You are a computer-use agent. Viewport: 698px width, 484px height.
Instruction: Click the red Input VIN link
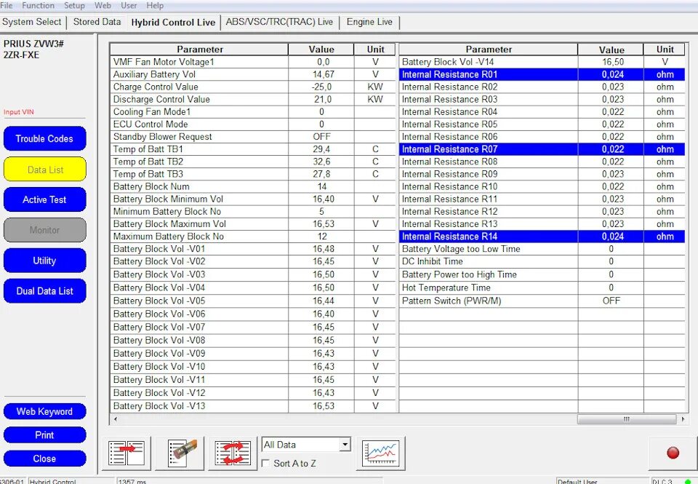[19, 112]
